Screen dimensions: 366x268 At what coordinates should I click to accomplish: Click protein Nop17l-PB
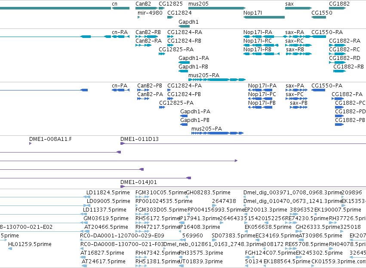click(x=262, y=103)
